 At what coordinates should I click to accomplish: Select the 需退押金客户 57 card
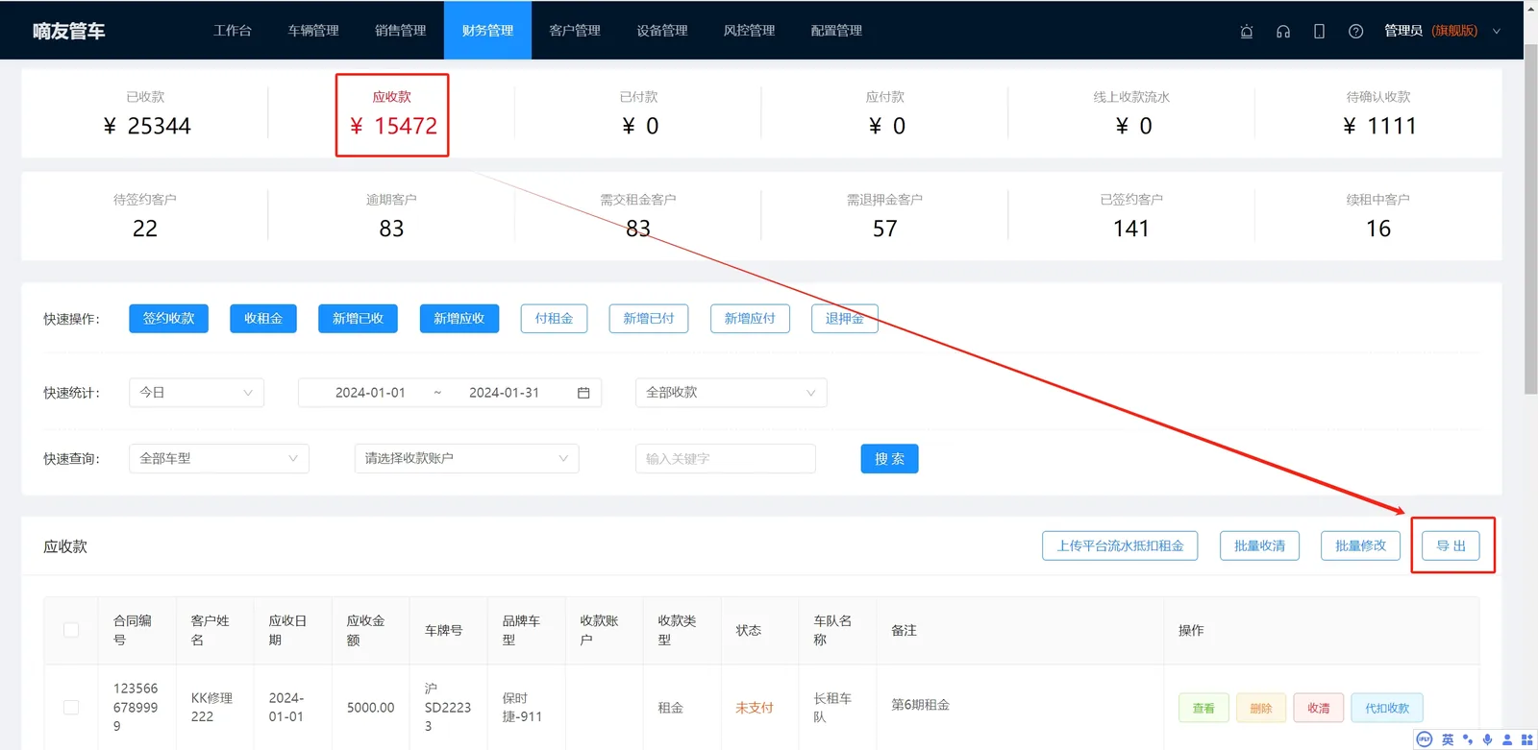coord(884,216)
